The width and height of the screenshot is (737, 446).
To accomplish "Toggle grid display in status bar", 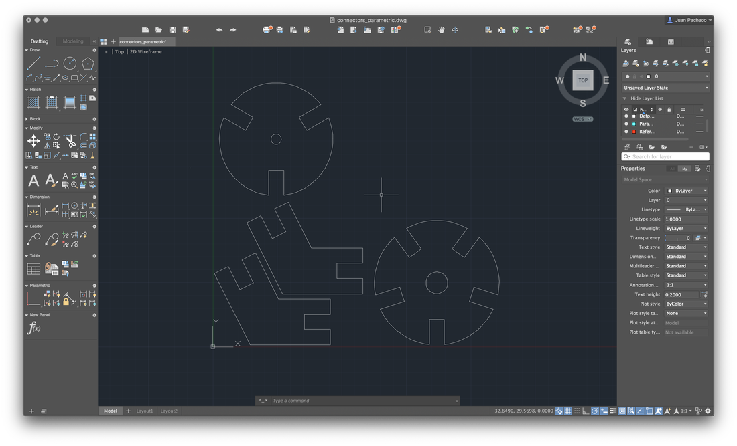I will (567, 411).
